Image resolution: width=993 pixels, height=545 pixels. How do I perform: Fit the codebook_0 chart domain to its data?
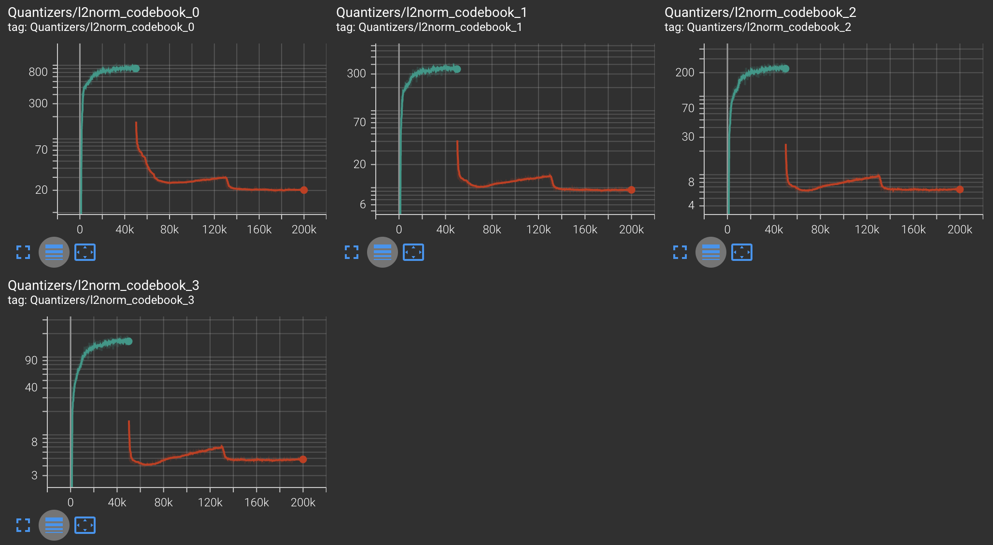pos(85,252)
